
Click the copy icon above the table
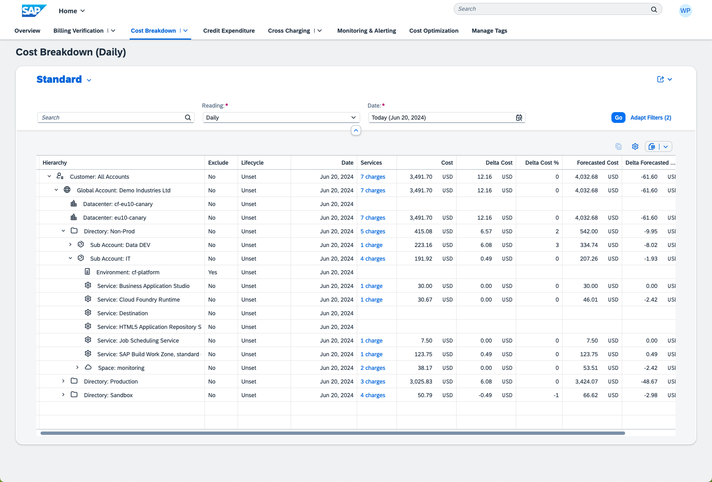(x=618, y=146)
